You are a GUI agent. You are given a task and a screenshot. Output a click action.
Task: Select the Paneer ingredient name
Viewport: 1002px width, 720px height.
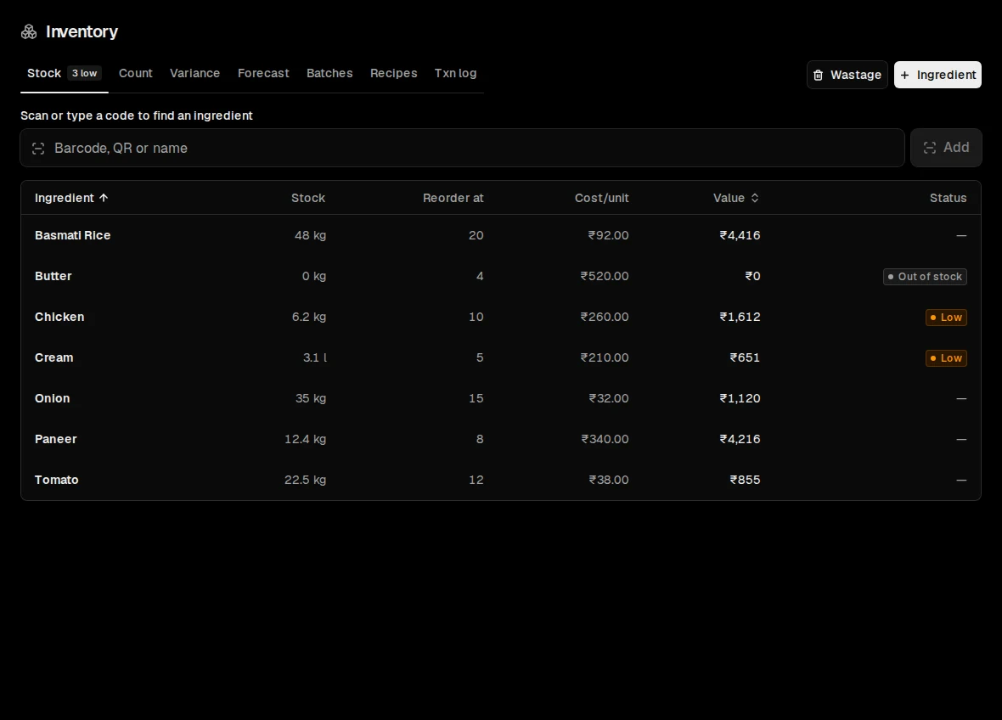point(55,440)
